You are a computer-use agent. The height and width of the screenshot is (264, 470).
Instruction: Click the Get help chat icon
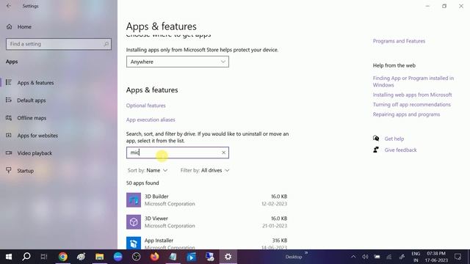coord(376,139)
